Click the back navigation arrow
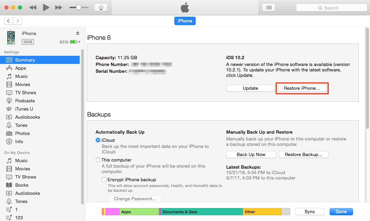This screenshot has height=221, width=370. pos(8,21)
